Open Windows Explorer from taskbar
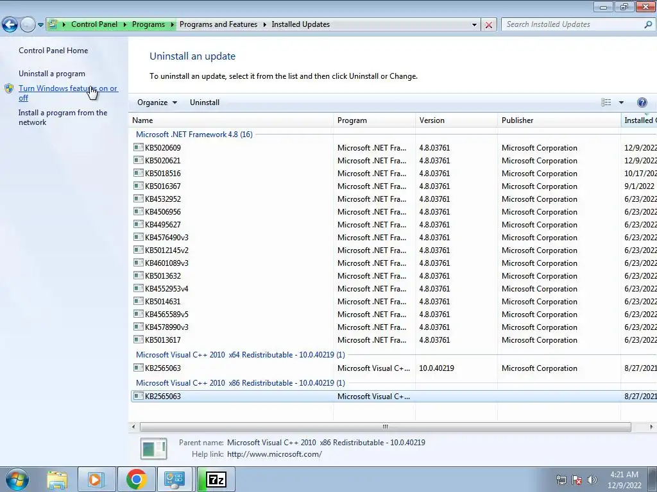657x492 pixels. coord(57,479)
